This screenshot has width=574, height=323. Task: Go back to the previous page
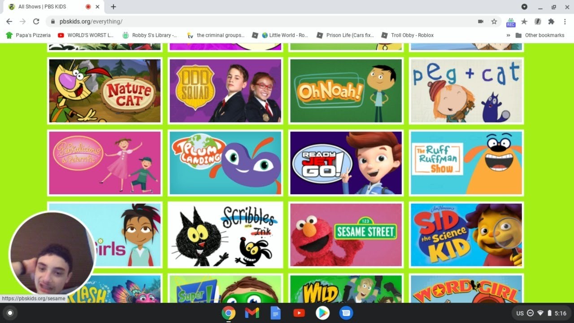(9, 22)
